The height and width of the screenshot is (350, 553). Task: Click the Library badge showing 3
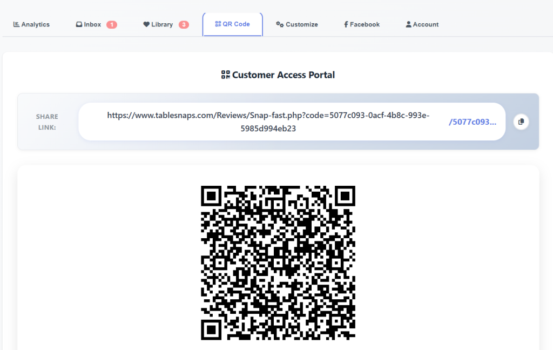(184, 24)
